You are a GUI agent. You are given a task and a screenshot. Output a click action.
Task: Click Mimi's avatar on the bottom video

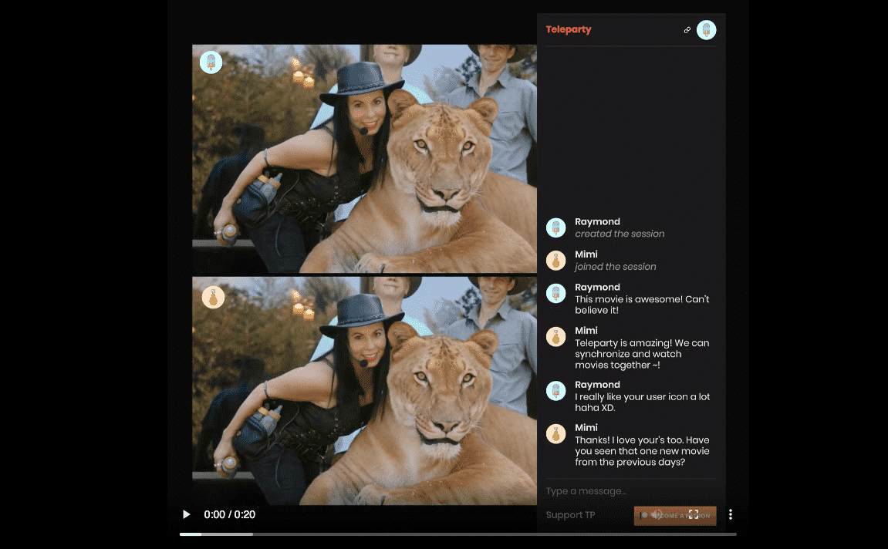[x=213, y=297]
